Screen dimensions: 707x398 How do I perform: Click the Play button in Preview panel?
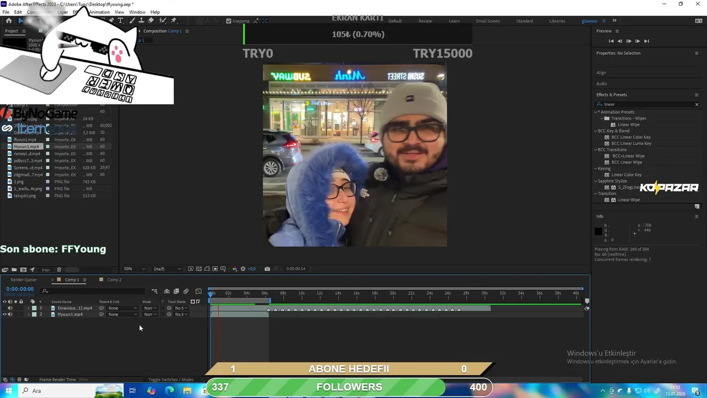(629, 41)
